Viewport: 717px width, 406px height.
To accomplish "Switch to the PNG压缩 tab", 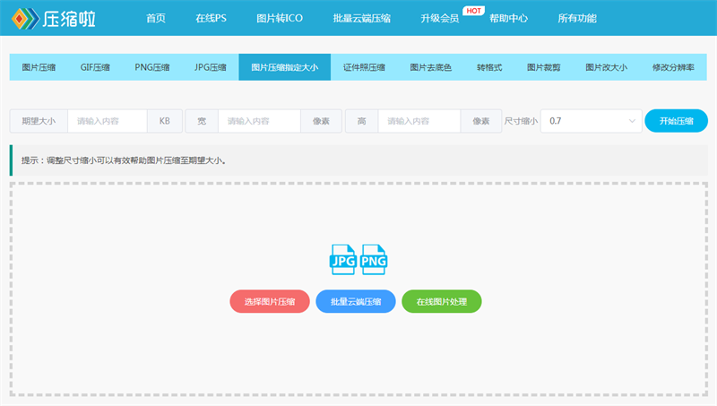I will click(x=152, y=67).
